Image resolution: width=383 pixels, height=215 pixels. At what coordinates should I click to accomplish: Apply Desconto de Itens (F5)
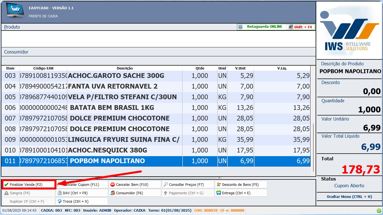pyautogui.click(x=241, y=184)
